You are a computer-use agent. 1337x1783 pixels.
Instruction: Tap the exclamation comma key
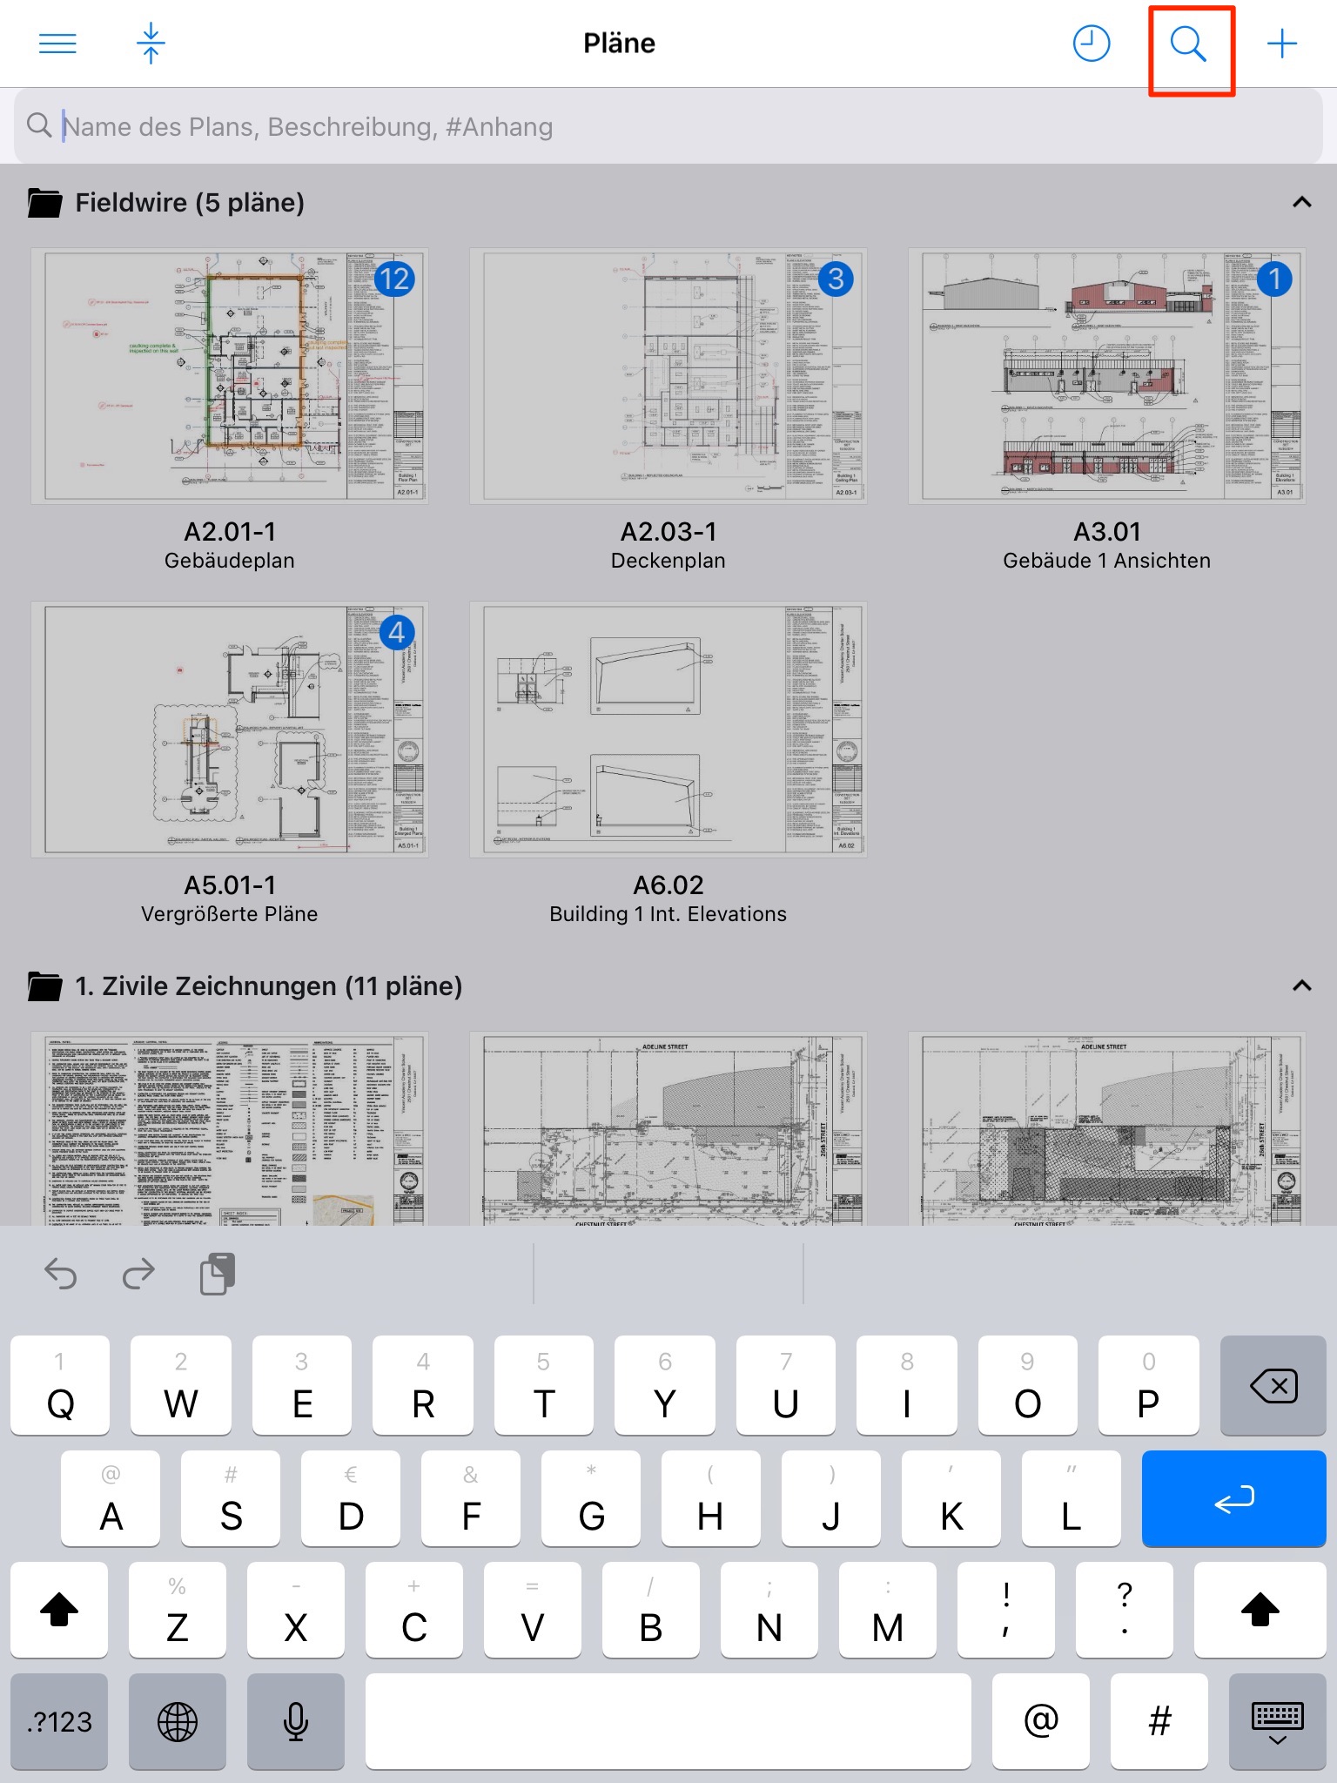click(1006, 1610)
